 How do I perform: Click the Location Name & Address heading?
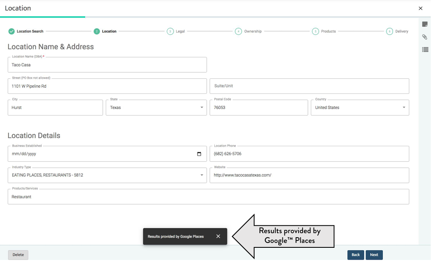[51, 47]
